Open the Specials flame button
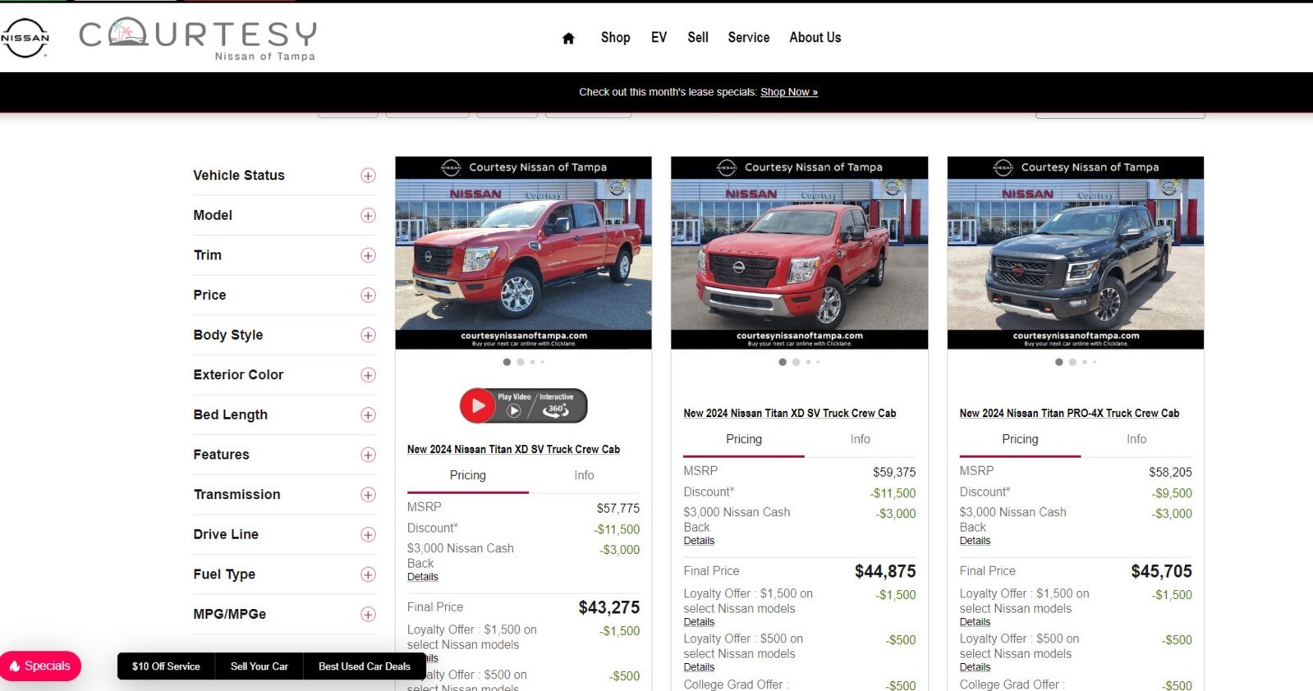Image resolution: width=1313 pixels, height=691 pixels. coord(40,666)
